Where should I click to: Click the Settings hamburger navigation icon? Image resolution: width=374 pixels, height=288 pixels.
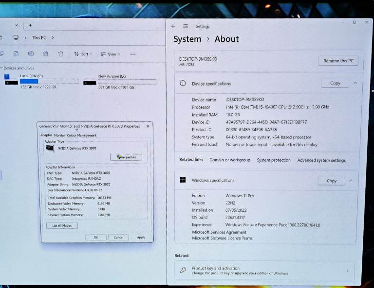click(x=186, y=26)
